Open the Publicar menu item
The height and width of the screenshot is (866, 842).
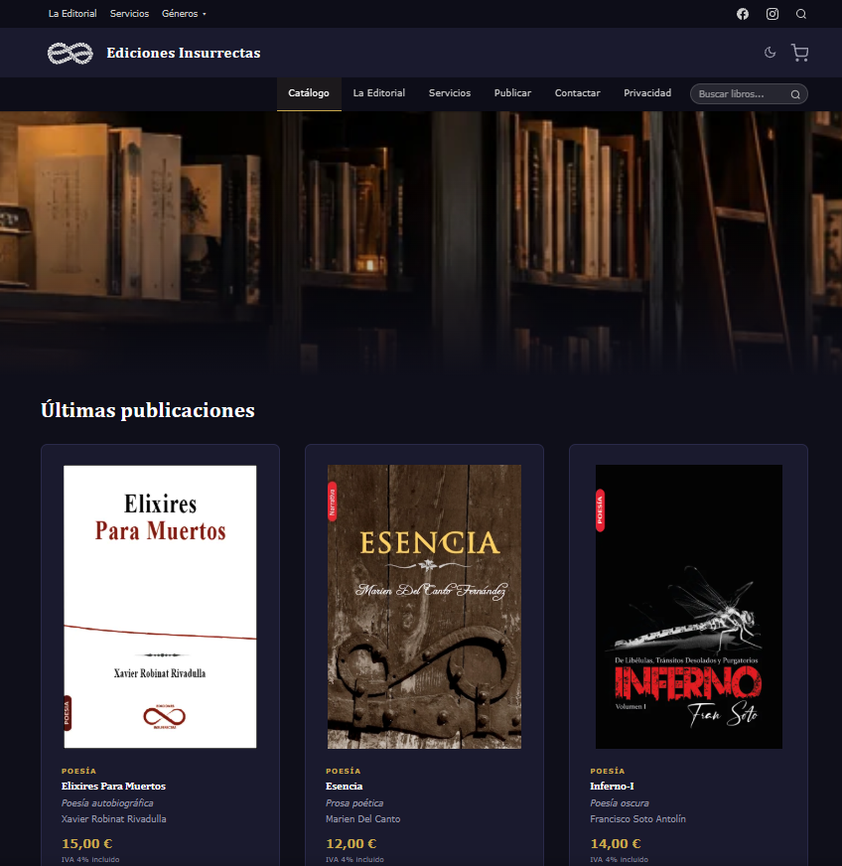[512, 93]
